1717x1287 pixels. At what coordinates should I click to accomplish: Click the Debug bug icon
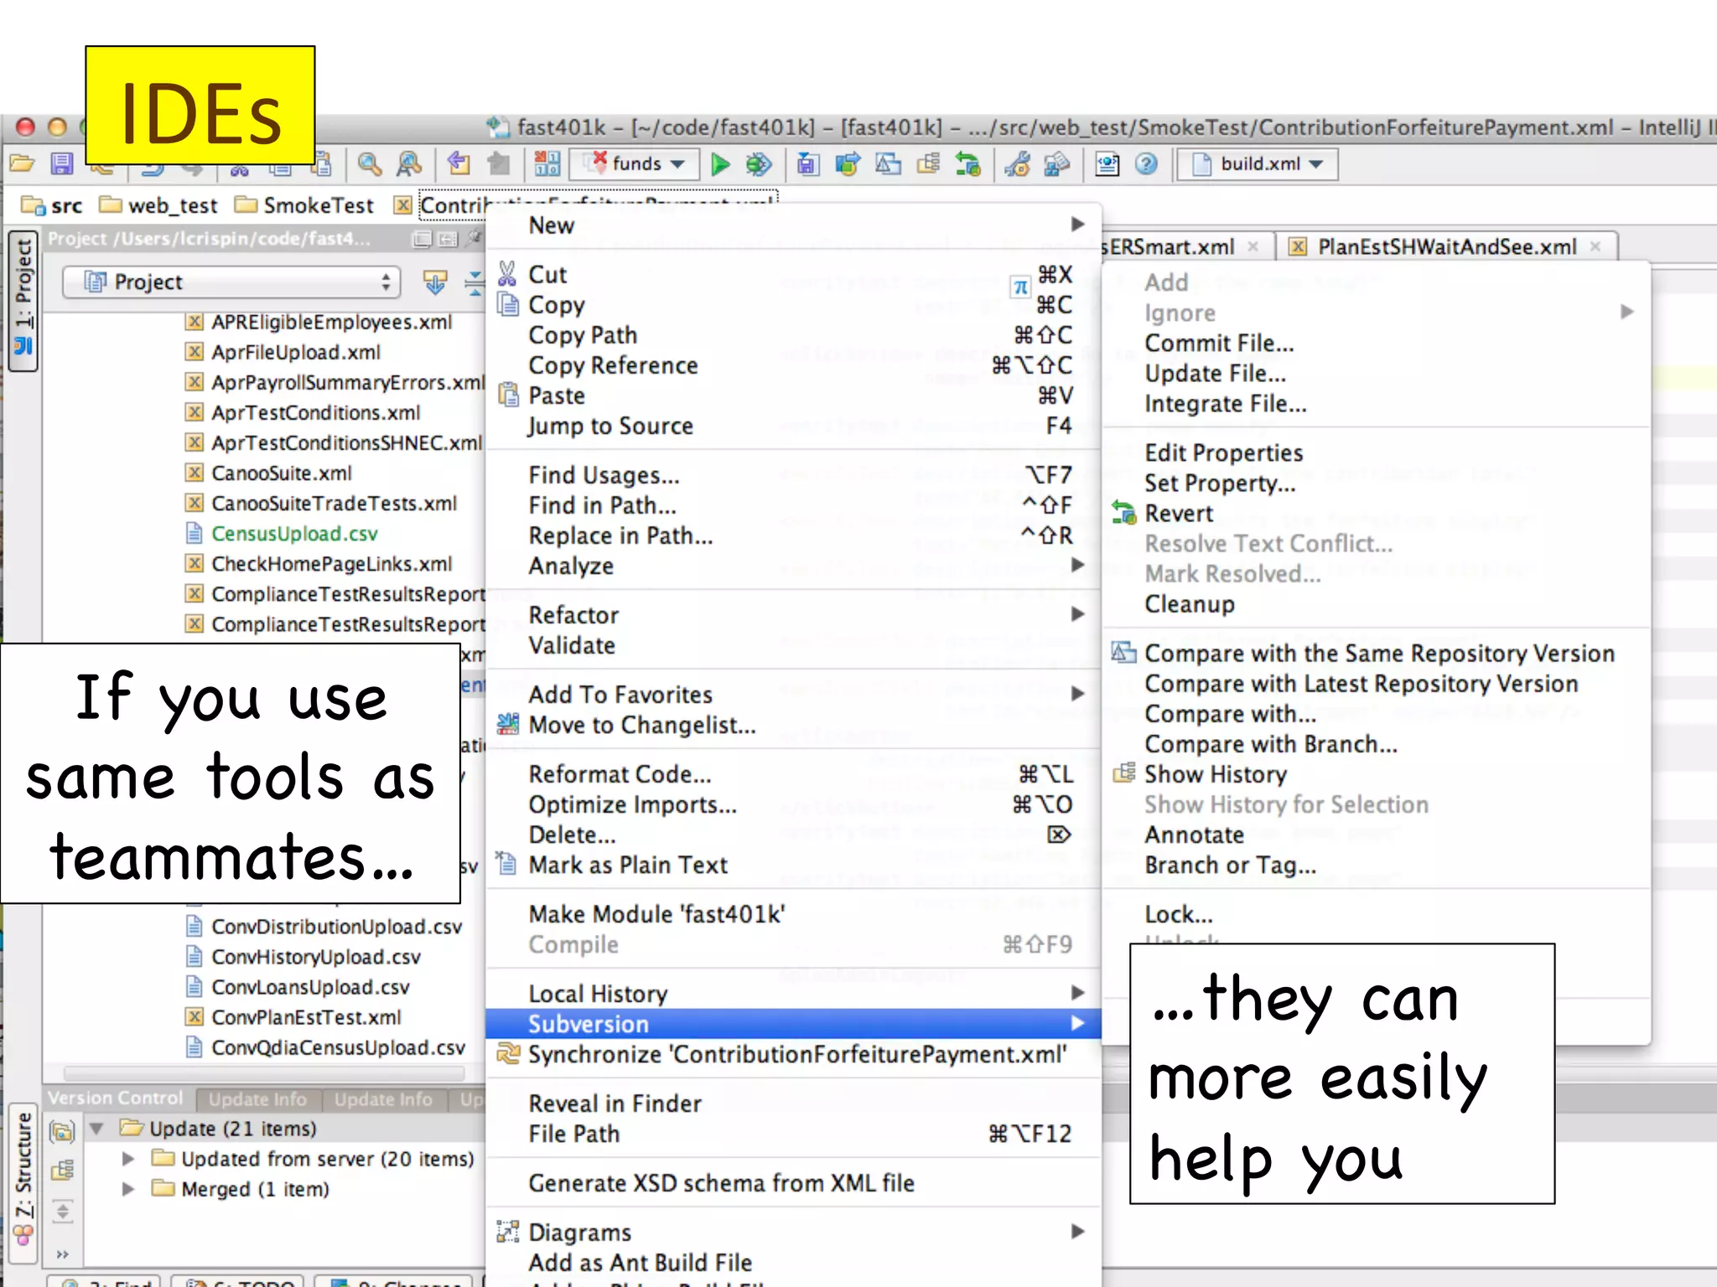[x=759, y=163]
